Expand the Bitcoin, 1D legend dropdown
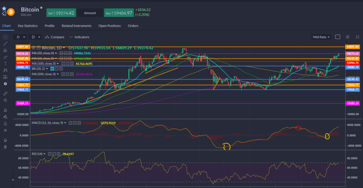The height and width of the screenshot is (188, 363). pos(64,48)
